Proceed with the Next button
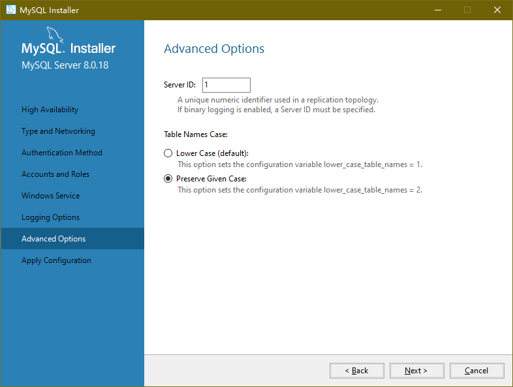 416,371
